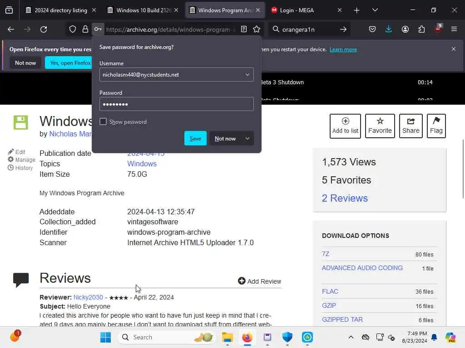Open File Explorer from taskbar
Screen dimensions: 465x348
(228, 337)
